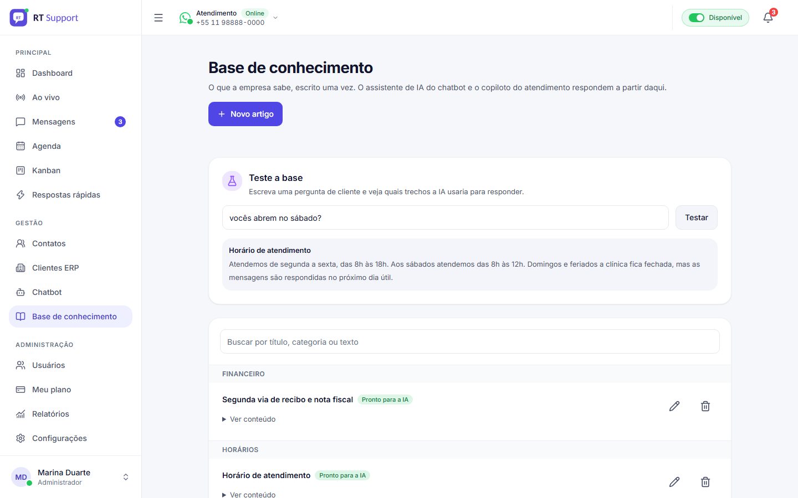Click the phone number +55 11 98888-0000

tap(231, 23)
